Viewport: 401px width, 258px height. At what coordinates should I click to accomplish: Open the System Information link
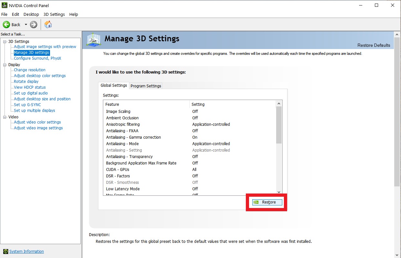(x=26, y=252)
